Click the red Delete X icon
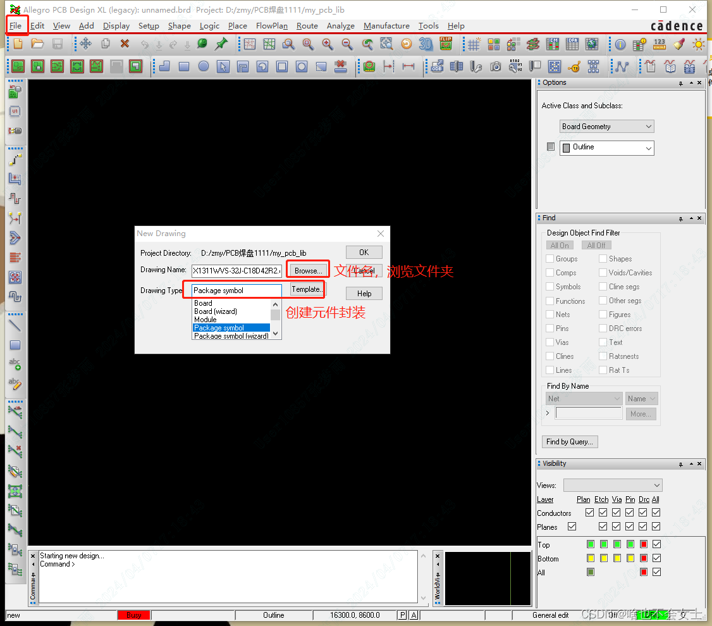This screenshot has width=712, height=626. pyautogui.click(x=125, y=44)
